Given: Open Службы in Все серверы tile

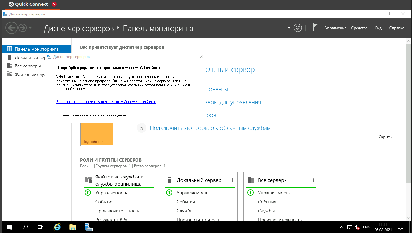Looking at the screenshot, I should (266, 211).
